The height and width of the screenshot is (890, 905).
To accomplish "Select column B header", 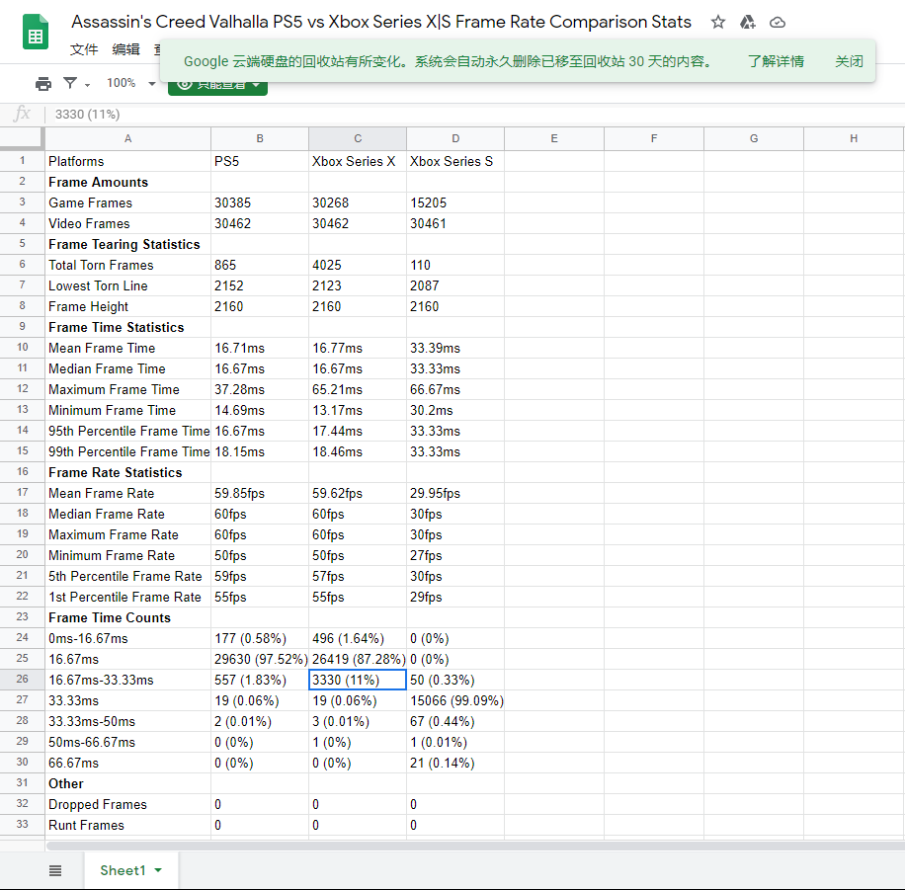I will (260, 138).
